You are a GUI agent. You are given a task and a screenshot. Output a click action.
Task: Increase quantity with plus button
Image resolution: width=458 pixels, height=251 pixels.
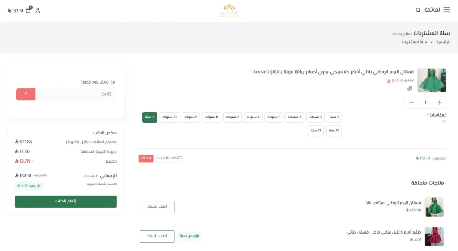(439, 102)
